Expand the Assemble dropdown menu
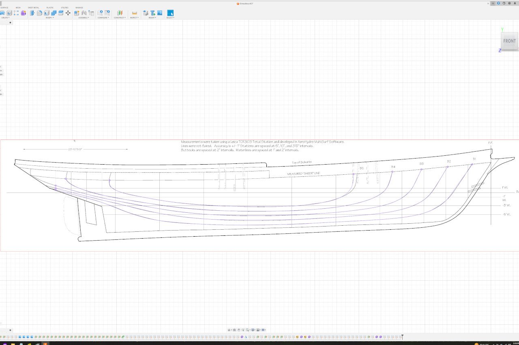Image resolution: width=519 pixels, height=345 pixels. point(84,18)
